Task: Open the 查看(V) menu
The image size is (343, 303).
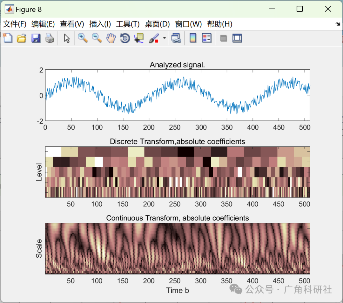Action: (x=72, y=24)
